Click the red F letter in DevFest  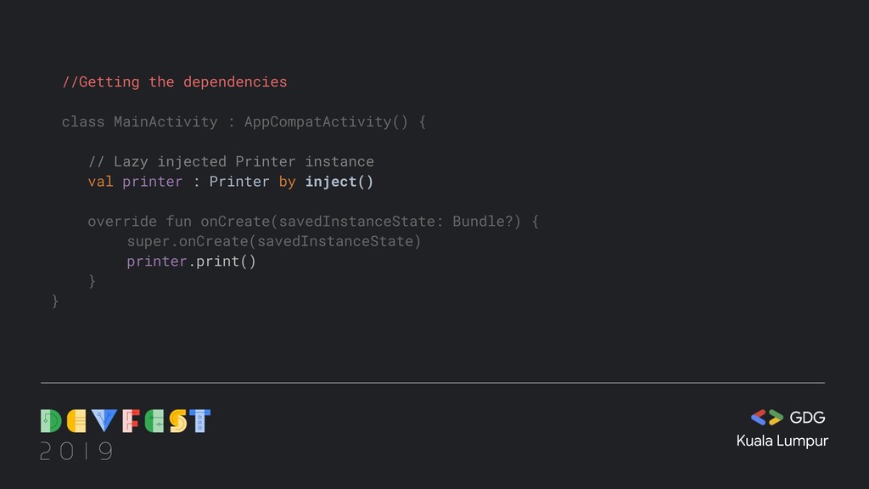coord(131,421)
